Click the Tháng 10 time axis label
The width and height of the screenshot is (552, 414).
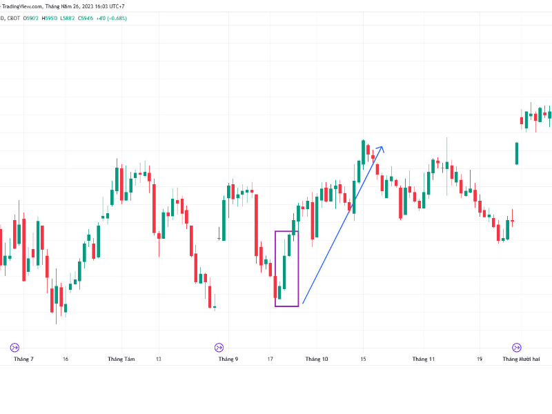(317, 359)
